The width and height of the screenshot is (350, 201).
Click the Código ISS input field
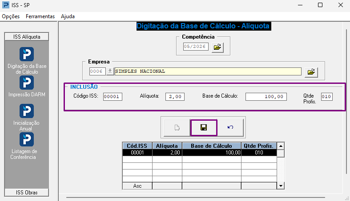113,97
